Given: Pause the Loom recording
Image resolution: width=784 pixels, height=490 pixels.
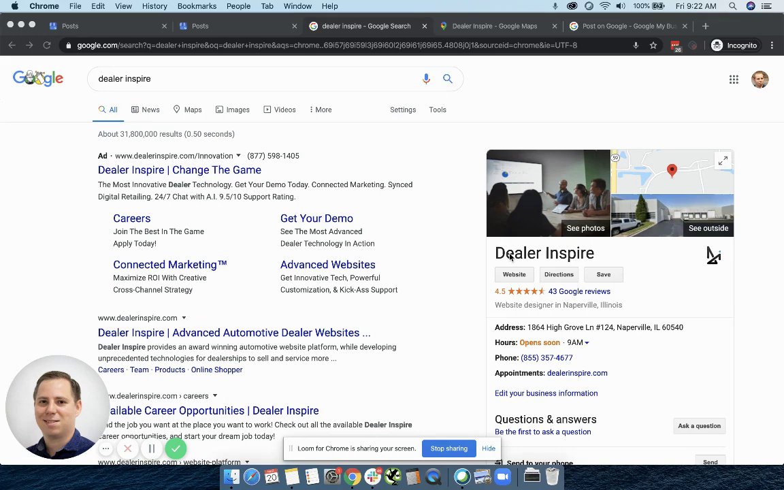Looking at the screenshot, I should coord(152,448).
